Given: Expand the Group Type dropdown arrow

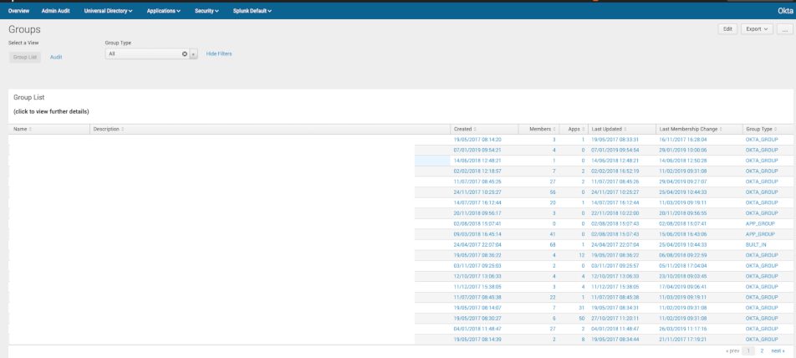Looking at the screenshot, I should point(194,54).
